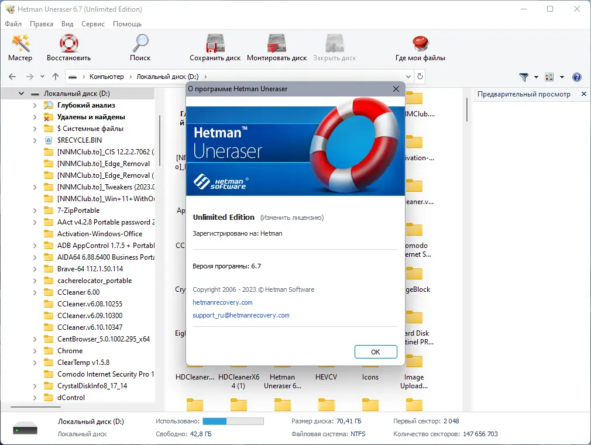The height and width of the screenshot is (445, 591).
Task: Open the filter icon on the toolbar
Action: point(523,77)
